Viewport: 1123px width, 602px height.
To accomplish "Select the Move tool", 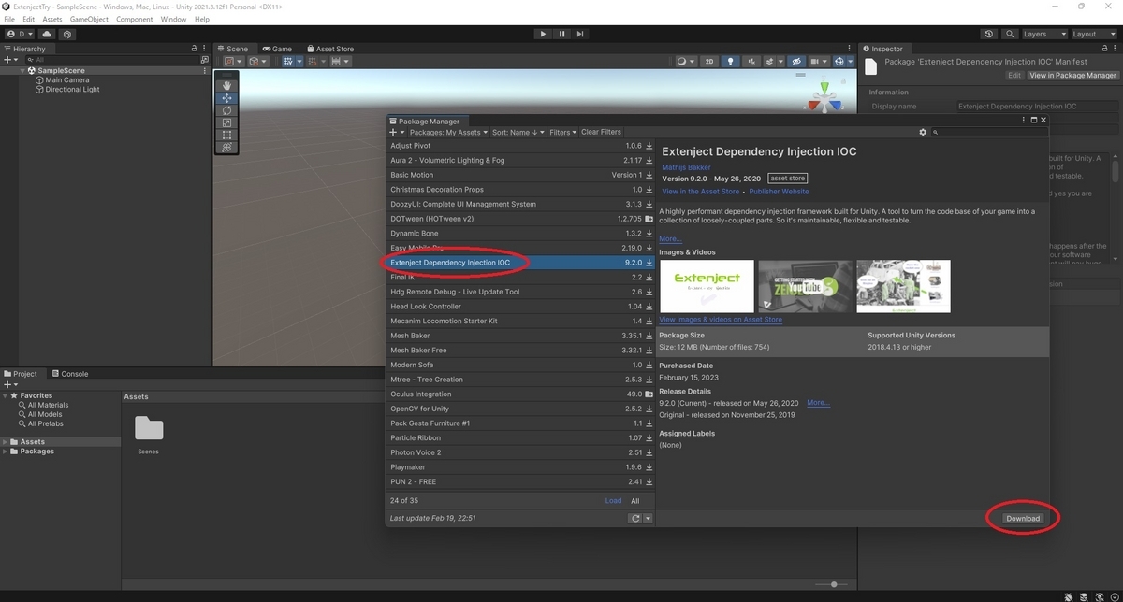I will click(x=226, y=97).
